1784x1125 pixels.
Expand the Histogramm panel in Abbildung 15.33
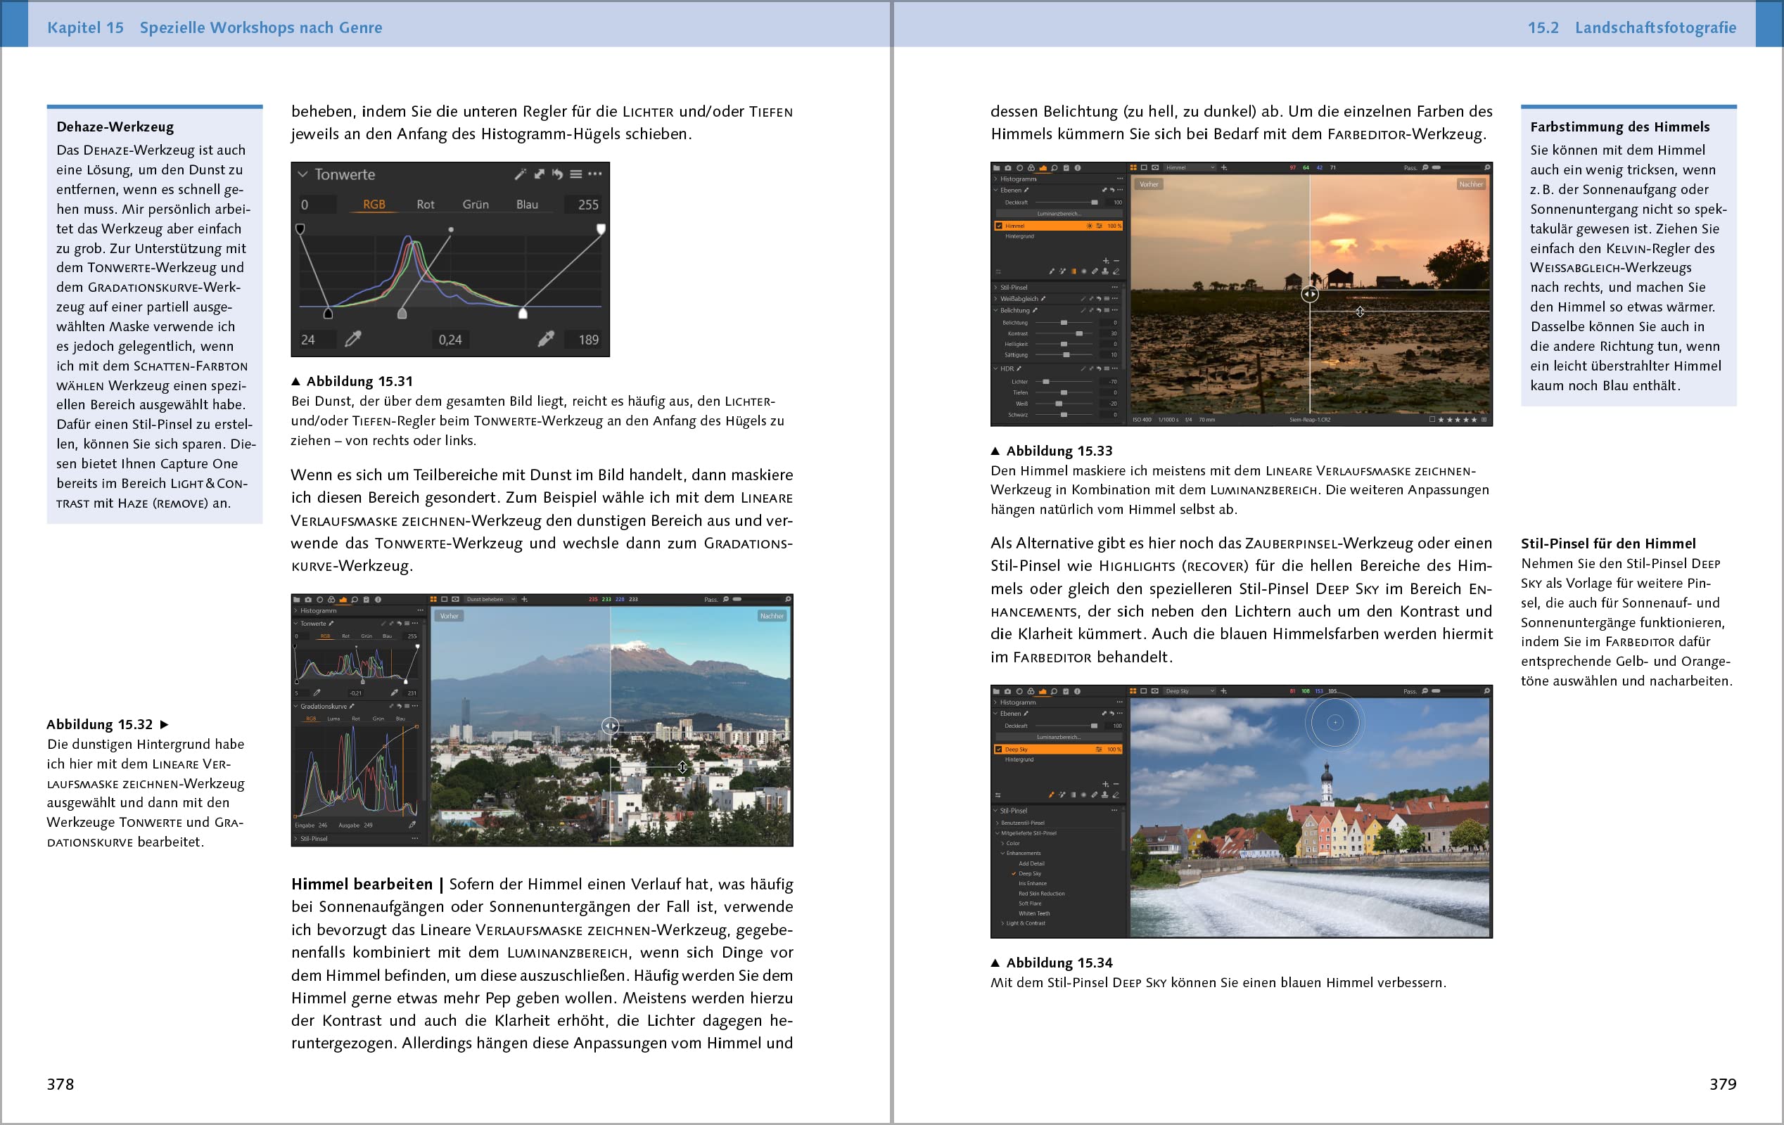click(995, 179)
